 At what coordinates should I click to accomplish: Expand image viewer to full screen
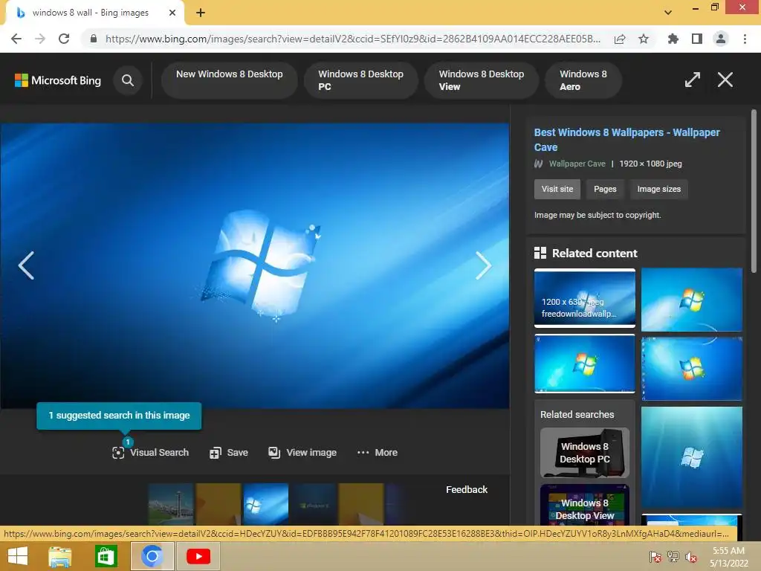click(692, 80)
